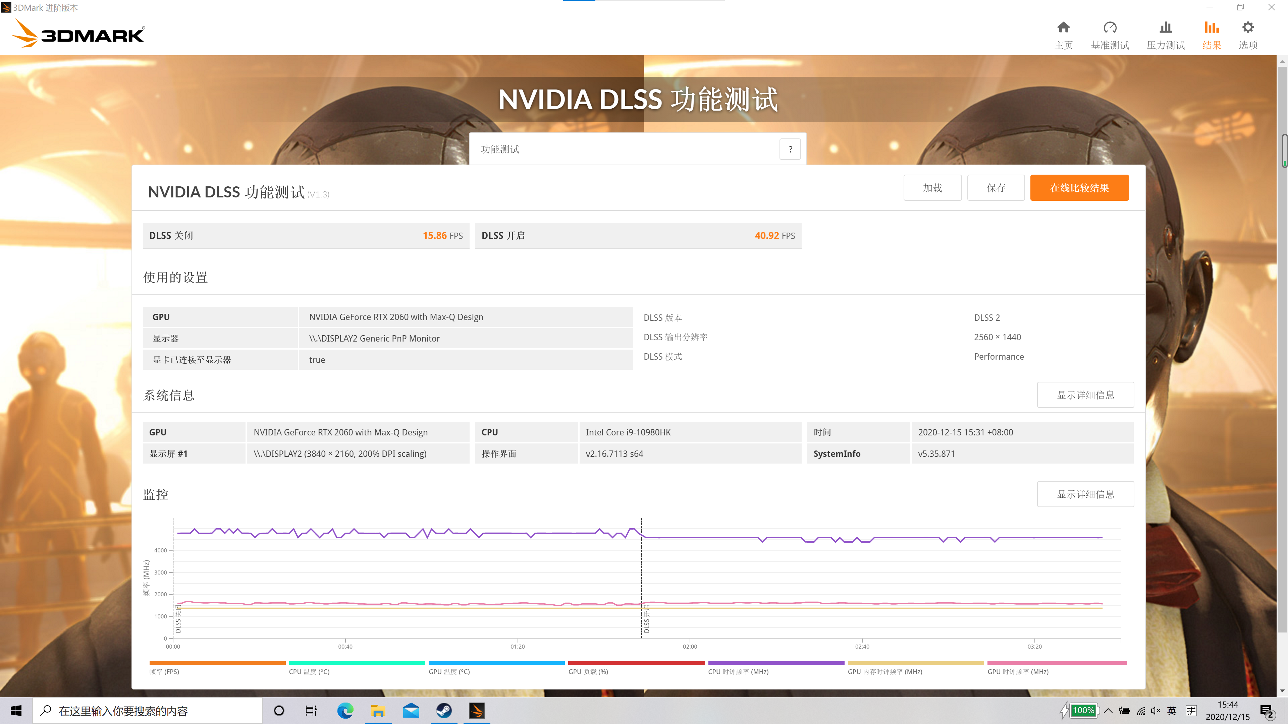The width and height of the screenshot is (1288, 724).
Task: Click 在线比较结果 compare online button
Action: pyautogui.click(x=1079, y=188)
